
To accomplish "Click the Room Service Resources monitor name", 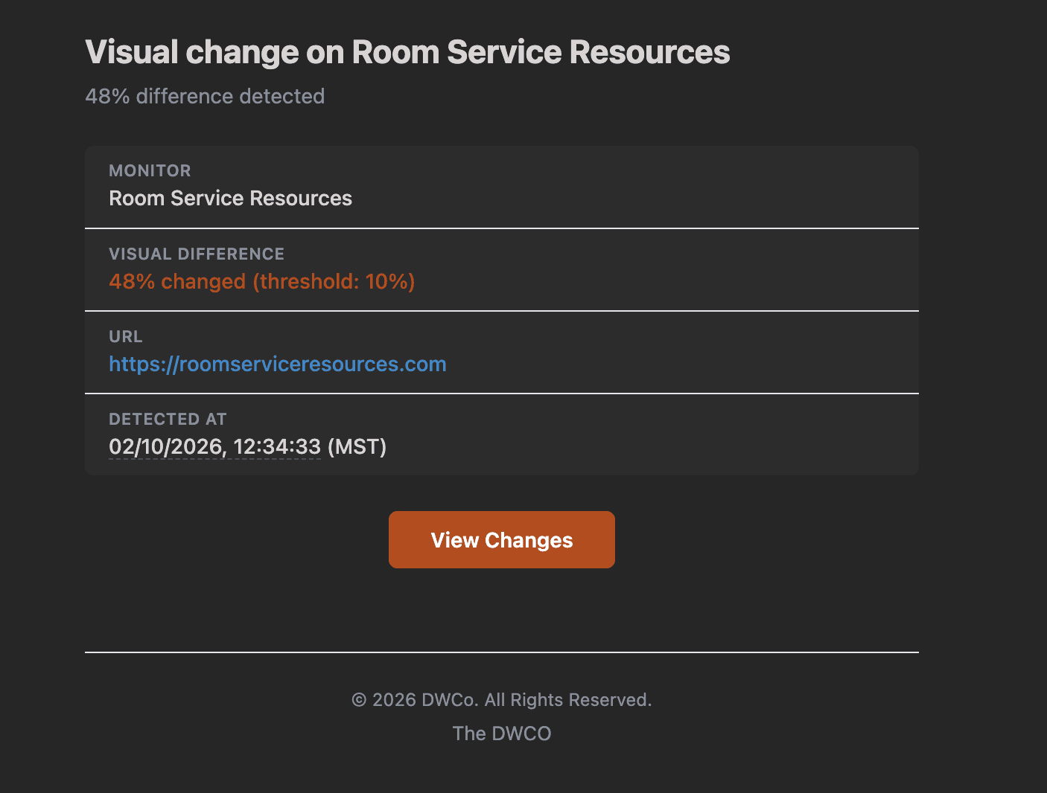I will pos(230,198).
